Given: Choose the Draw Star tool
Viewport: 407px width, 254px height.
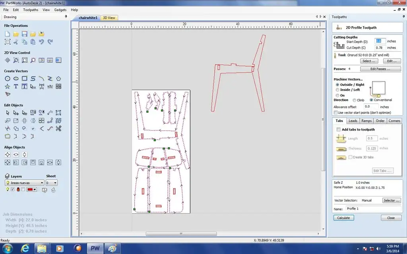Looking at the screenshot, I should (x=8, y=87).
